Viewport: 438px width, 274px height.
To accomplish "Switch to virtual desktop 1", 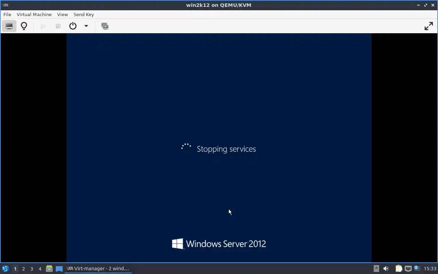I will pos(15,269).
